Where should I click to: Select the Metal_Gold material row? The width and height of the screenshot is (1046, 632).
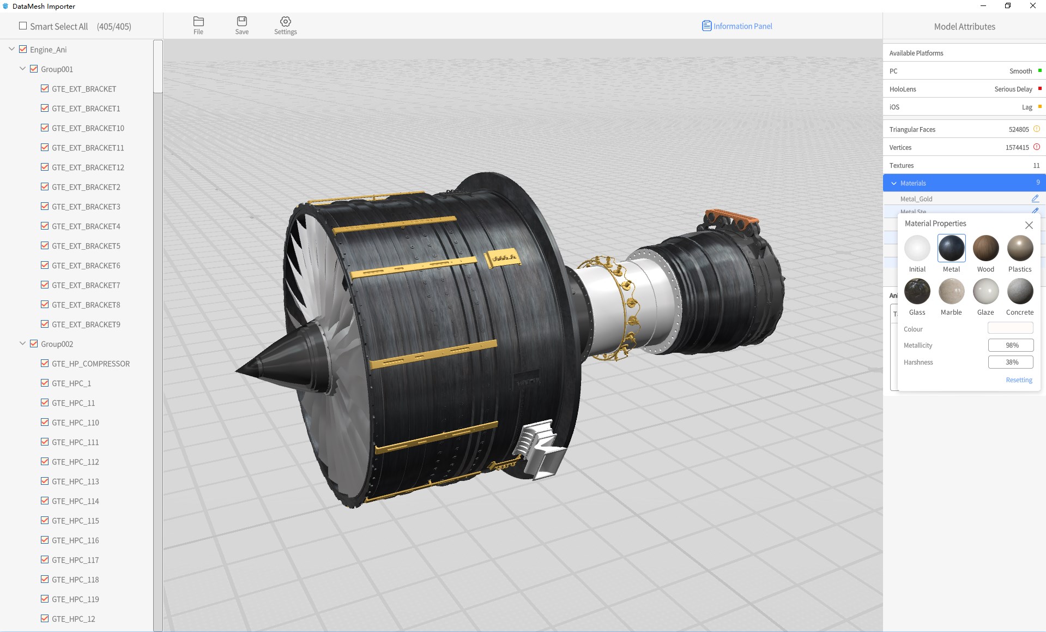[964, 198]
